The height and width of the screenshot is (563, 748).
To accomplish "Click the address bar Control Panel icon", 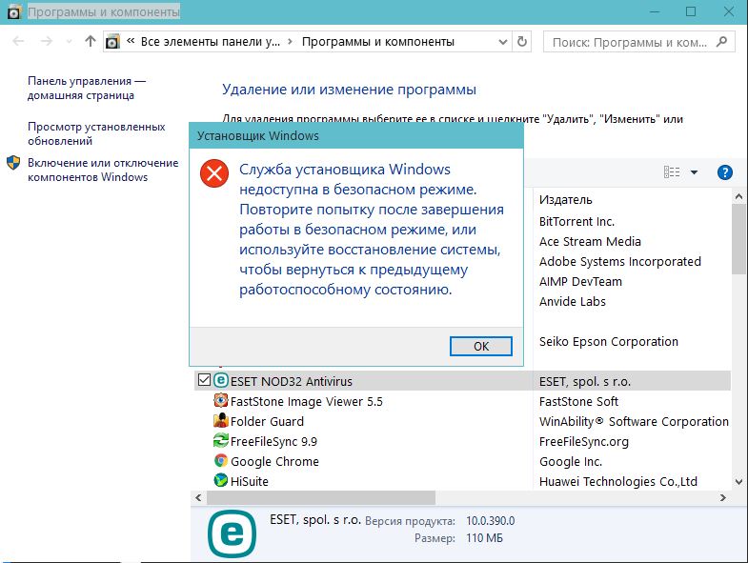I will (112, 42).
